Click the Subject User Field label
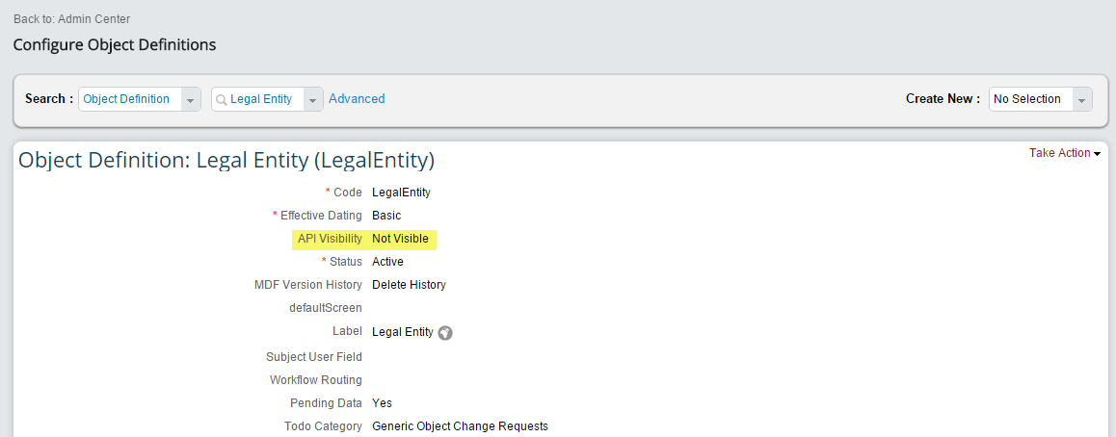This screenshot has height=437, width=1116. pyautogui.click(x=314, y=357)
